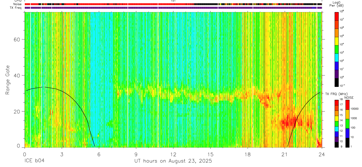
Task: Select the blue 10 NOISE legend block
Action: pos(347,133)
